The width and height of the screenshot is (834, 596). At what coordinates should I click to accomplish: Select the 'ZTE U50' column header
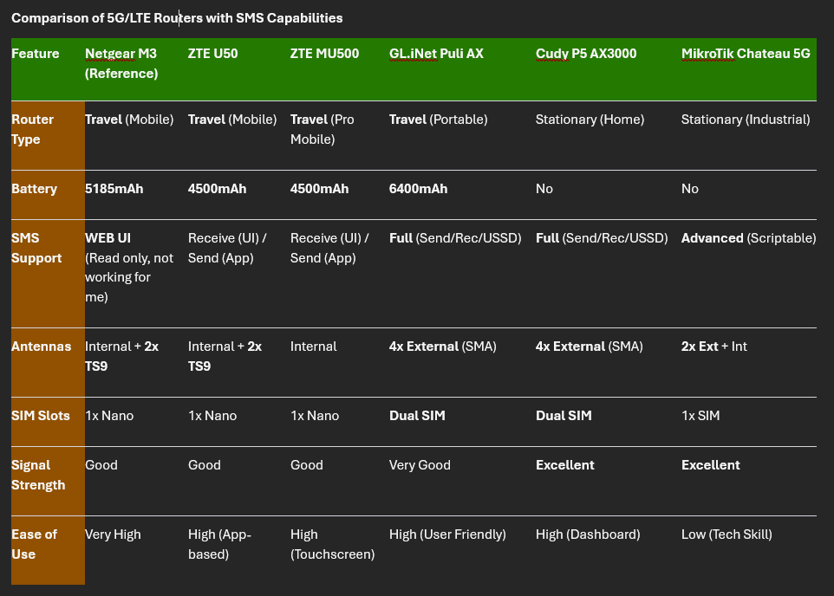pyautogui.click(x=212, y=54)
